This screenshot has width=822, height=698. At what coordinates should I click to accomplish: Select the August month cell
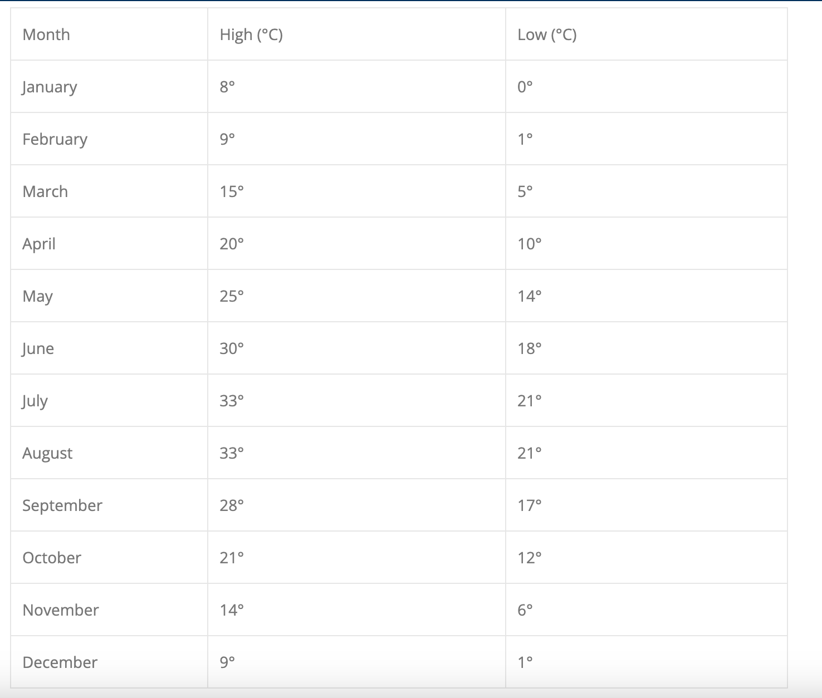click(47, 453)
